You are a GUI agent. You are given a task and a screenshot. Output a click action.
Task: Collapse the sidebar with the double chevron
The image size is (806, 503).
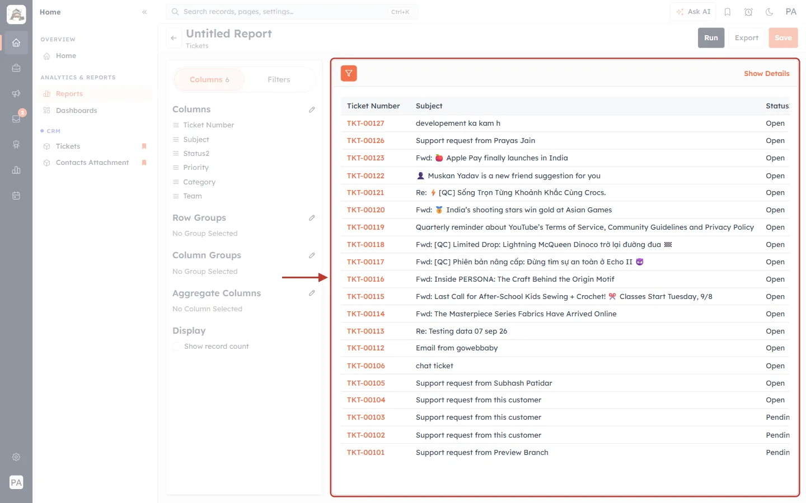(144, 12)
